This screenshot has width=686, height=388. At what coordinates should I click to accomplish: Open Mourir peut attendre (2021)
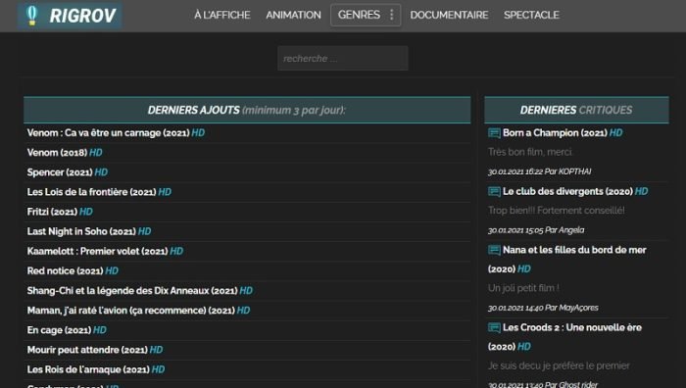87,350
